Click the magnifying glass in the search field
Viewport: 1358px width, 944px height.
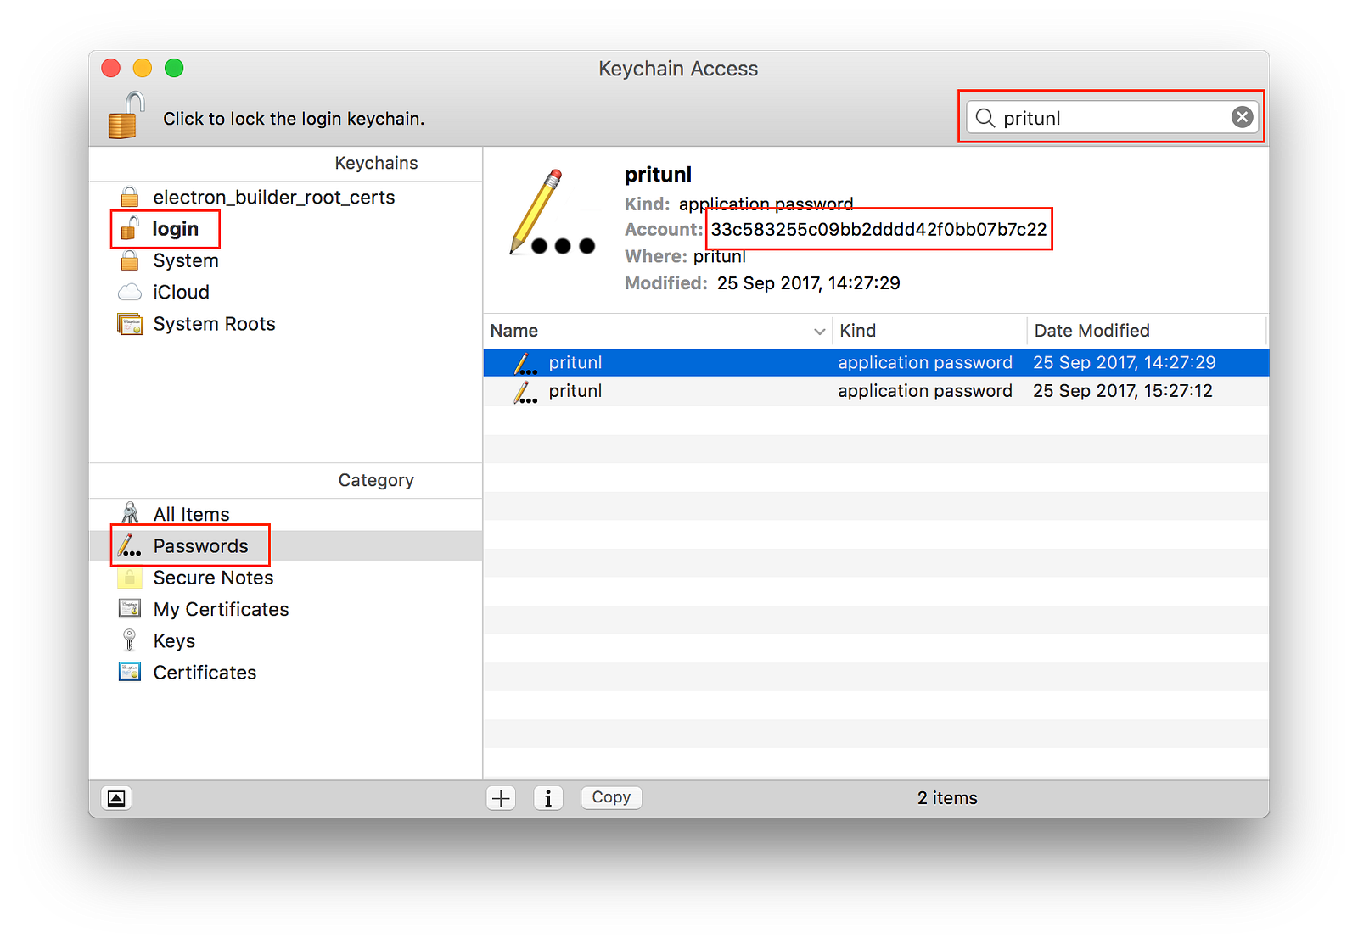985,118
